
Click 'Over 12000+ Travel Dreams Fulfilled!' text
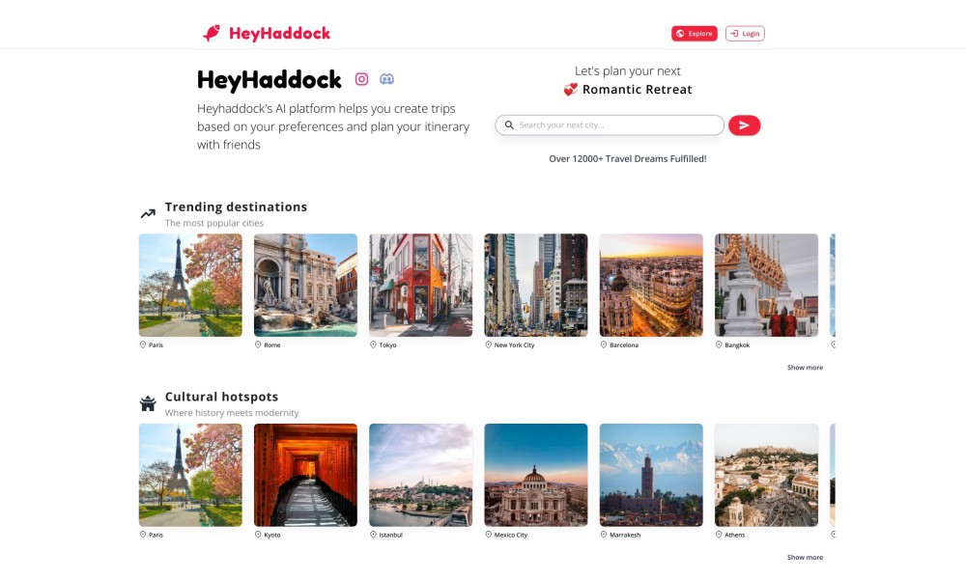click(x=628, y=159)
